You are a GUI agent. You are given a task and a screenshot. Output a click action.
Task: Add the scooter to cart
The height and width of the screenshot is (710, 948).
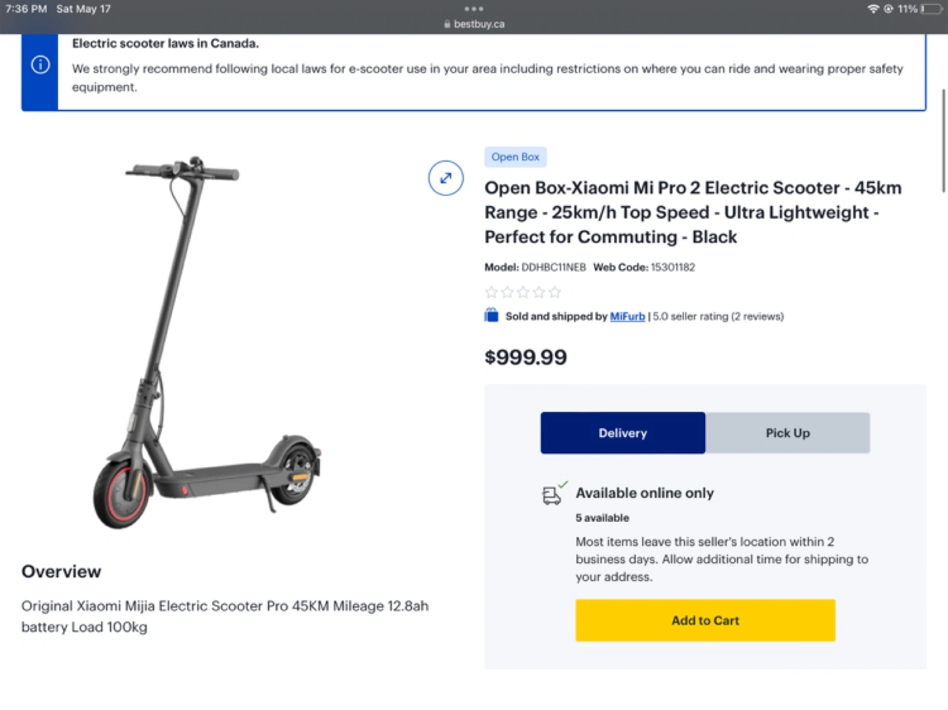pyautogui.click(x=705, y=620)
